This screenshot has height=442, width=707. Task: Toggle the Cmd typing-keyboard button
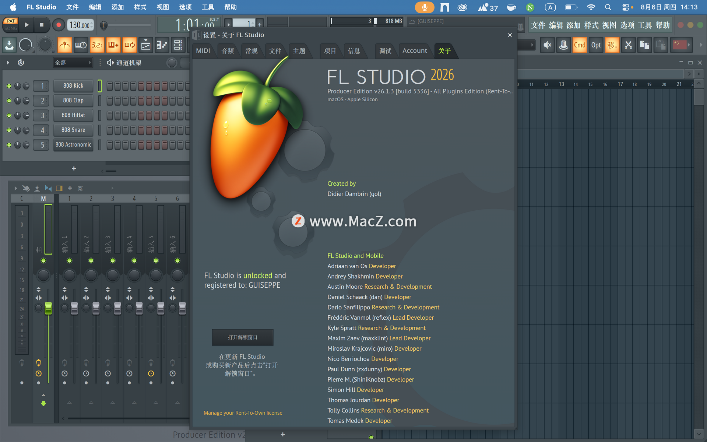[x=580, y=45]
